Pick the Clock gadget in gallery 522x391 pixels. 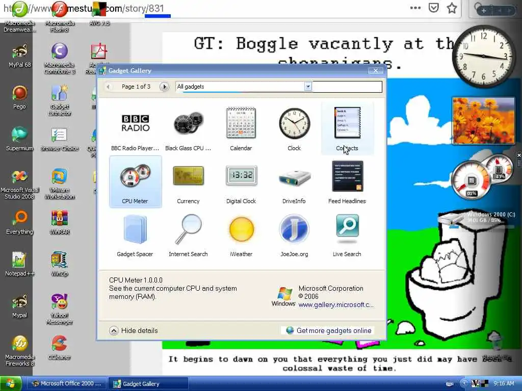294,129
